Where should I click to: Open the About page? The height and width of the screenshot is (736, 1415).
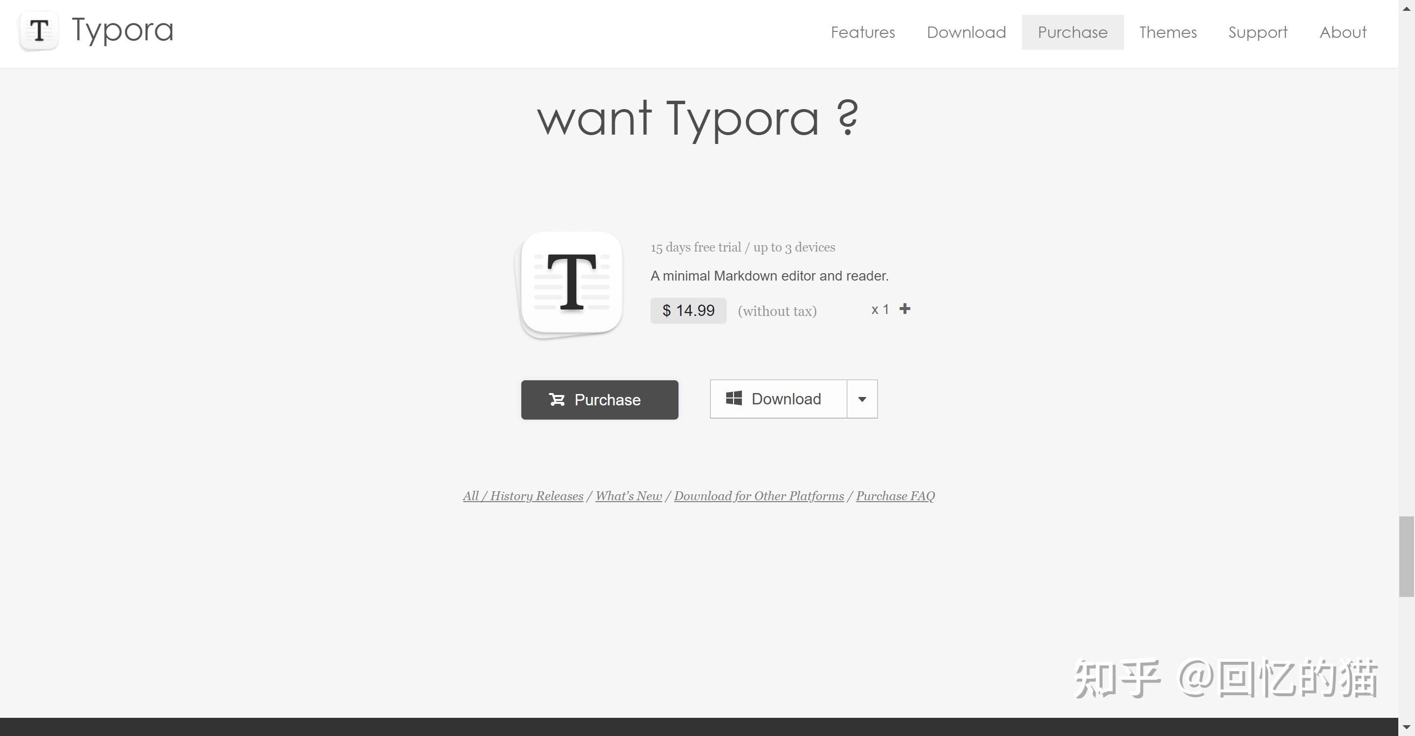coord(1343,32)
